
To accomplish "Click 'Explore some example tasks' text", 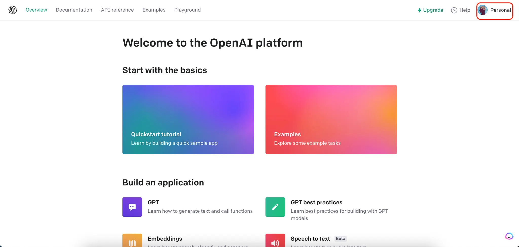I will pos(307,143).
